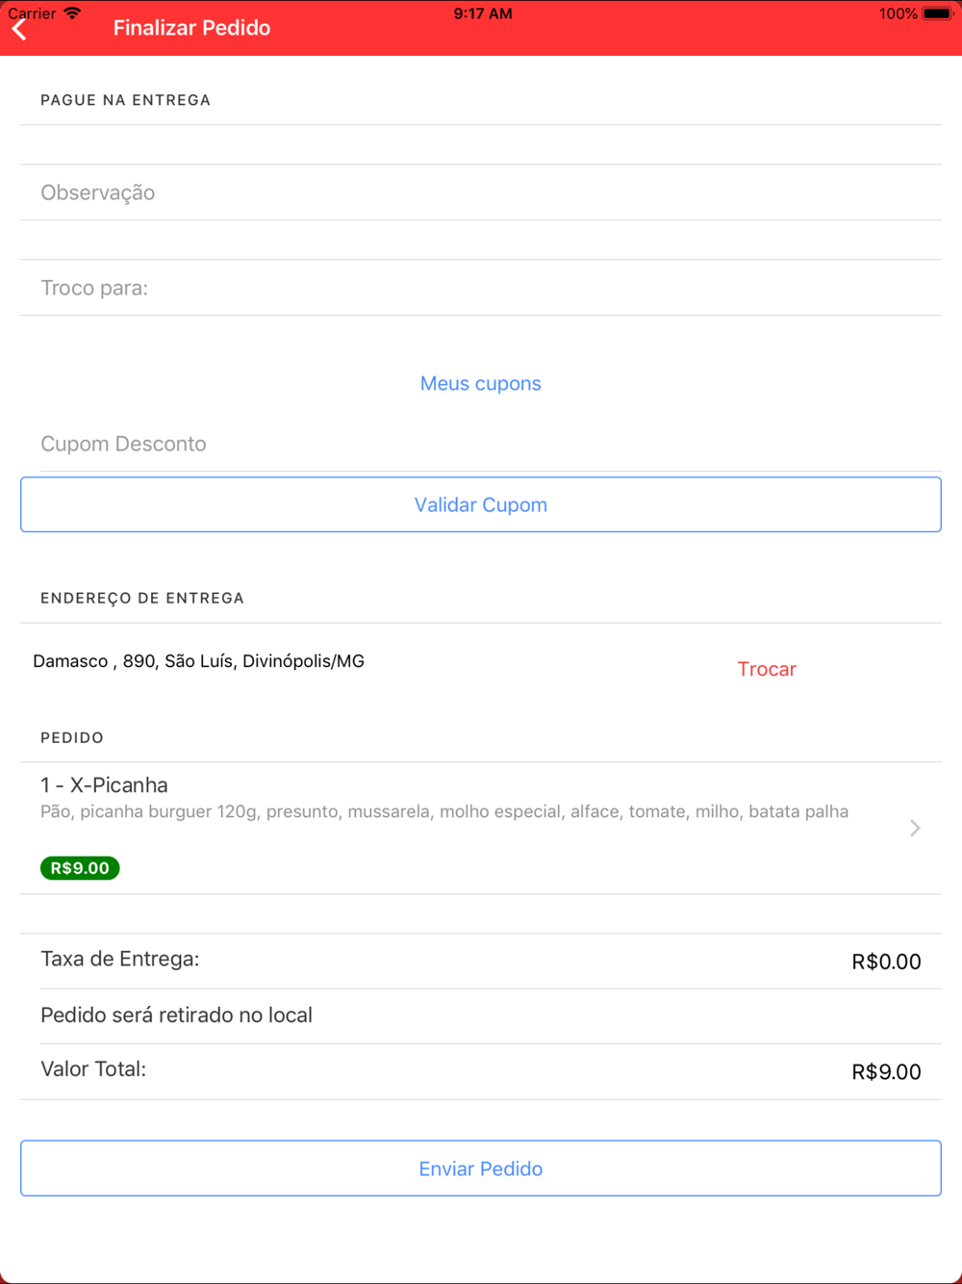
Task: Go back using the header arrow
Action: pos(19,30)
